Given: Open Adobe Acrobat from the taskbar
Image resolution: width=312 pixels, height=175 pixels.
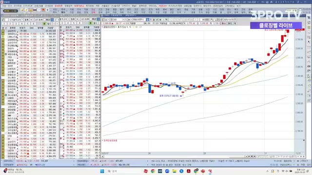Looking at the screenshot, I should pos(189,171).
